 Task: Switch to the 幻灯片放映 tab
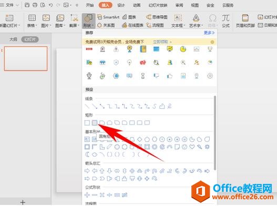pos(158,5)
